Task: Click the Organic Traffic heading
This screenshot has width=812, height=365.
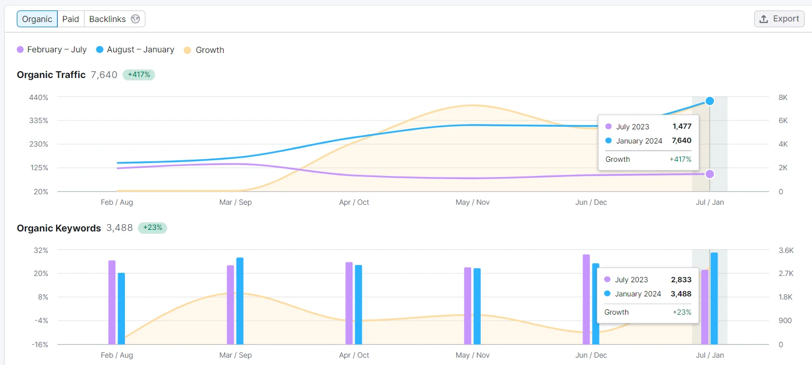Action: click(51, 75)
